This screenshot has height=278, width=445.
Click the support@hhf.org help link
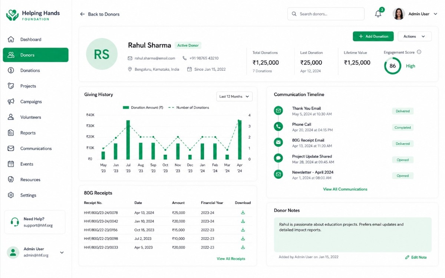click(38, 225)
